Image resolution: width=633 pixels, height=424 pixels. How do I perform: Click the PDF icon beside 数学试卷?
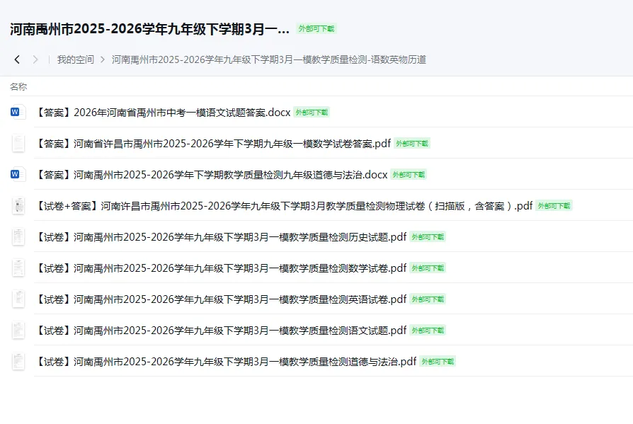17,268
